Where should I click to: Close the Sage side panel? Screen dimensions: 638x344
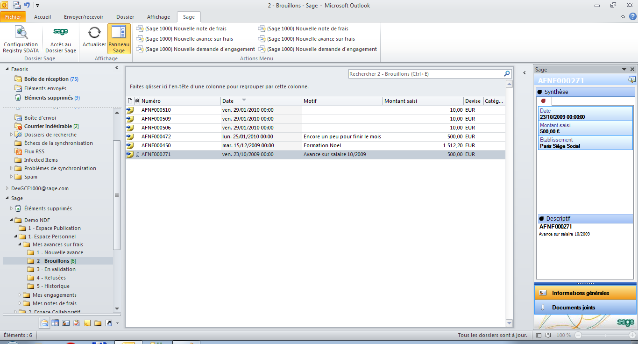[x=632, y=69]
